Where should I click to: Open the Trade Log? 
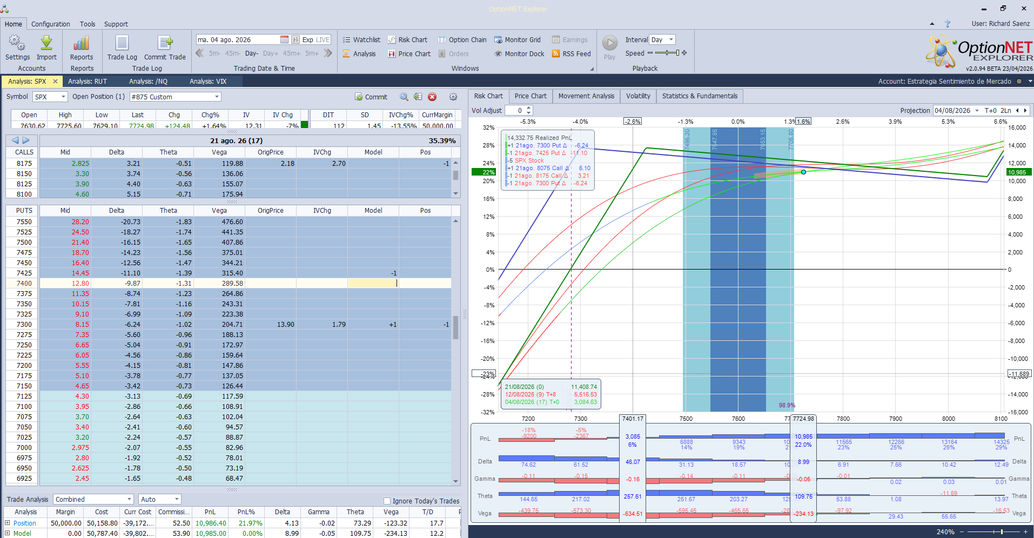click(122, 48)
